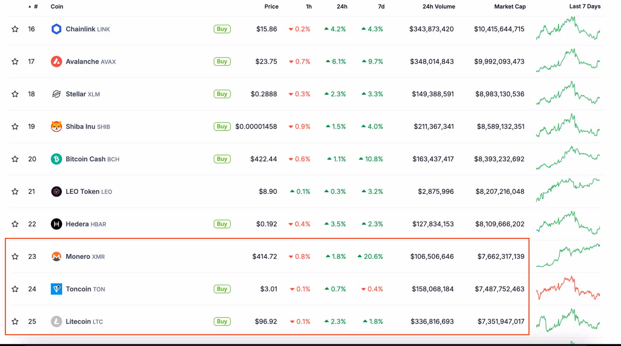Click the Monero orange logo icon
Screen dimensions: 621x346
pyautogui.click(x=56, y=257)
